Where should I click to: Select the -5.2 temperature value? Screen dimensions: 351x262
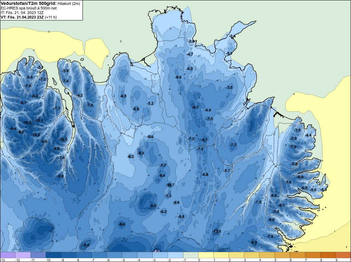[x=150, y=103]
